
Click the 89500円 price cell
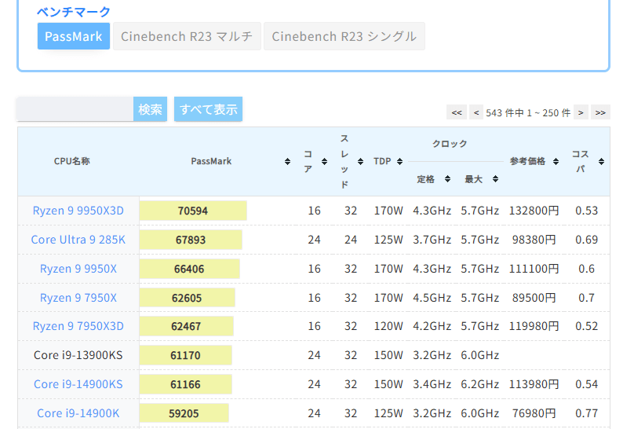pyautogui.click(x=534, y=298)
